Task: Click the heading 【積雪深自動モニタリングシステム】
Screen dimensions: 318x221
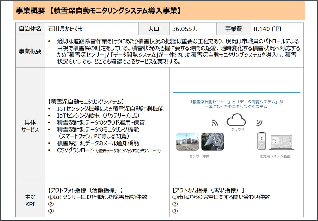Action: pyautogui.click(x=86, y=102)
